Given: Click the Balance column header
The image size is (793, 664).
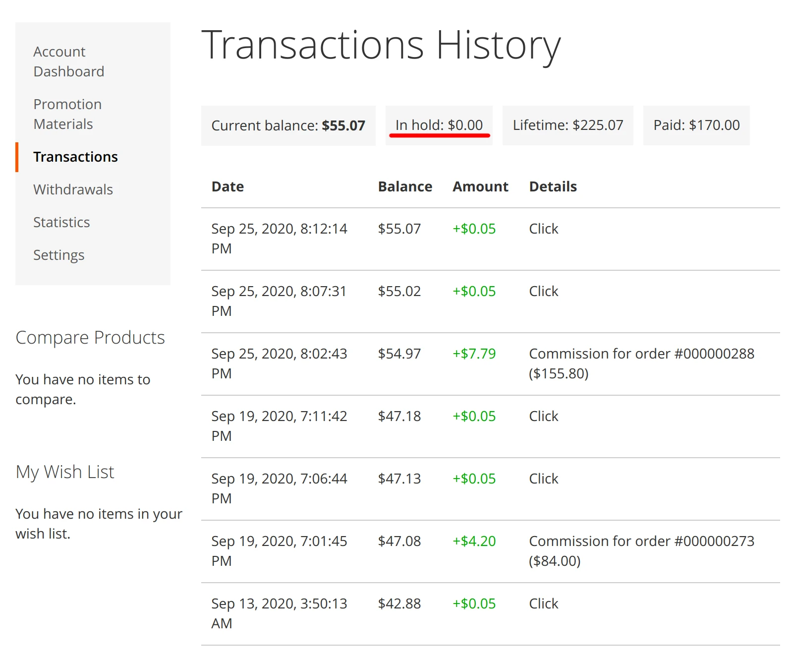Looking at the screenshot, I should 405,186.
